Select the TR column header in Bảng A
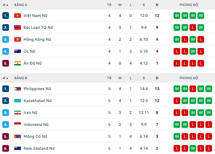Image resolution: width=215 pixels, height=154 pixels. click(109, 5)
